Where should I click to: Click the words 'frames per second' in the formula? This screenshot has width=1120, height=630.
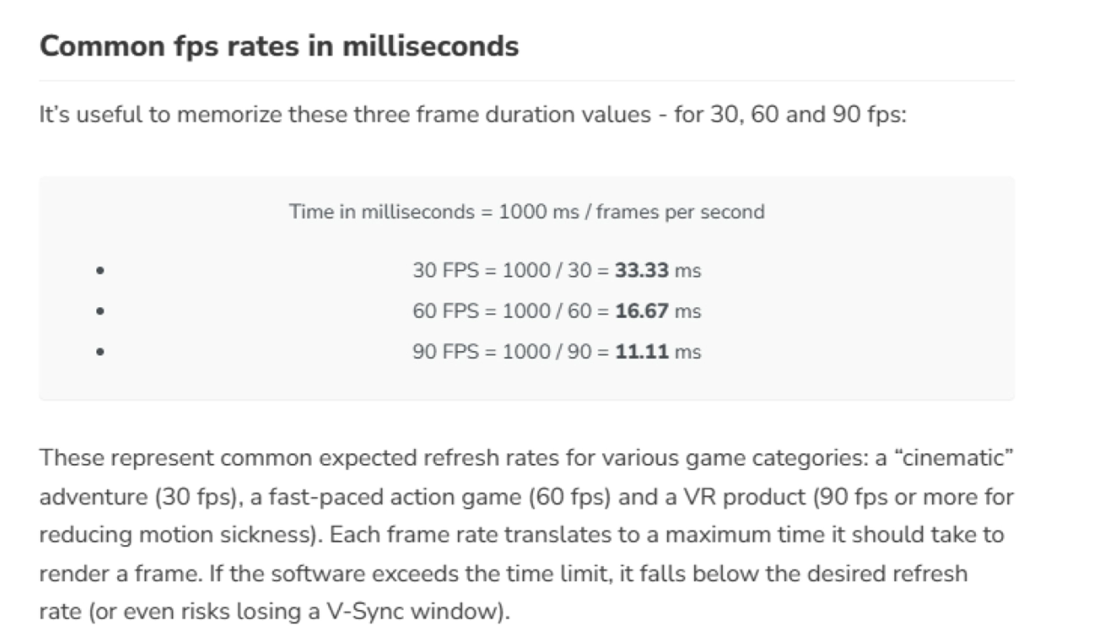click(x=680, y=212)
